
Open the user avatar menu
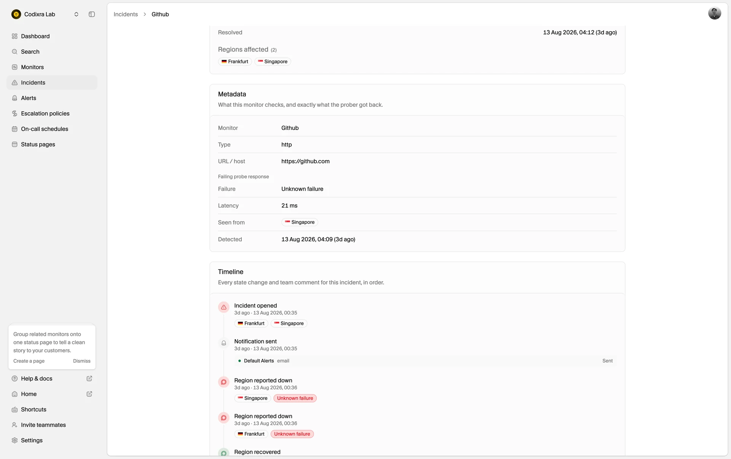(x=714, y=13)
